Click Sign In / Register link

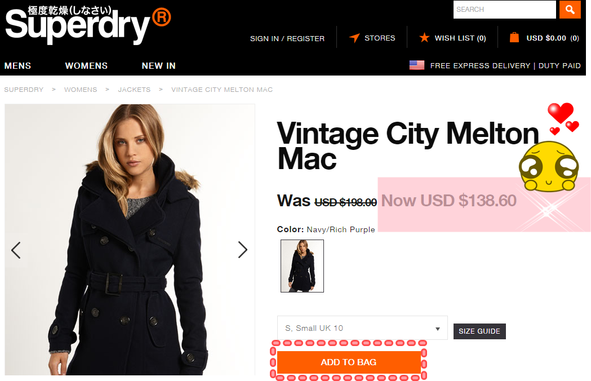tap(287, 38)
